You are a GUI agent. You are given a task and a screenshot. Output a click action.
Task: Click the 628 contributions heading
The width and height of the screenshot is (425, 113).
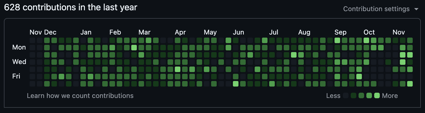tap(71, 8)
